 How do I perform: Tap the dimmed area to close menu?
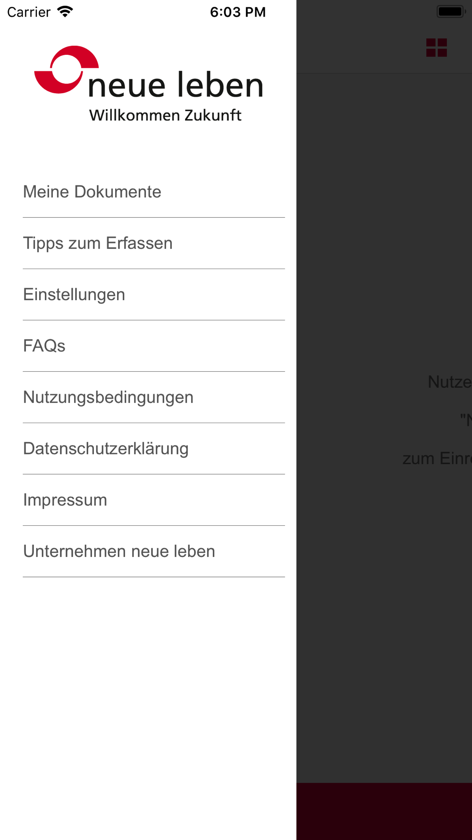click(384, 236)
